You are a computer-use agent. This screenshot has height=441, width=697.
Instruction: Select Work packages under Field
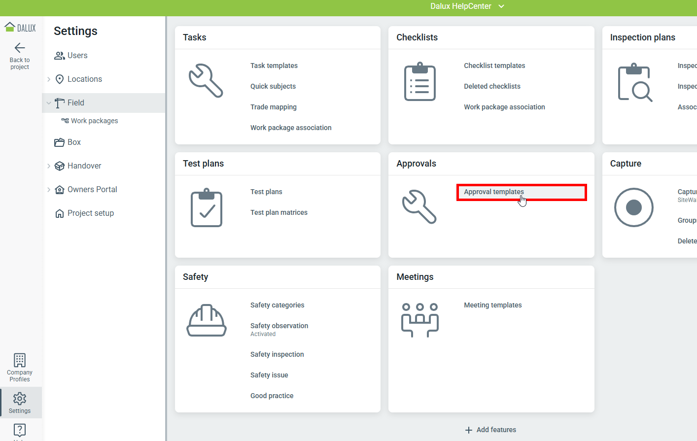click(x=94, y=121)
